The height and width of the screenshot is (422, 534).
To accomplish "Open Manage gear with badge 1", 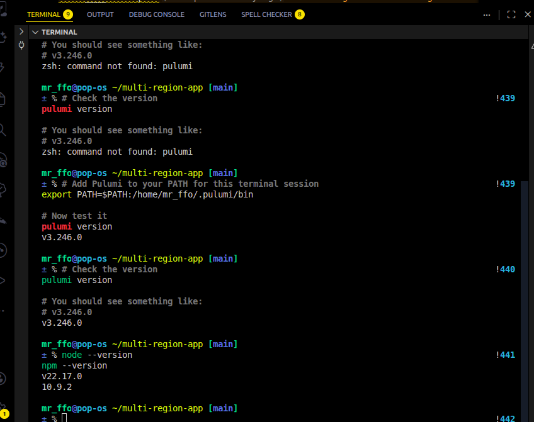I will coord(4,411).
